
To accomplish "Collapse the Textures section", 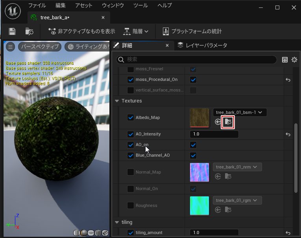I will click(x=117, y=101).
